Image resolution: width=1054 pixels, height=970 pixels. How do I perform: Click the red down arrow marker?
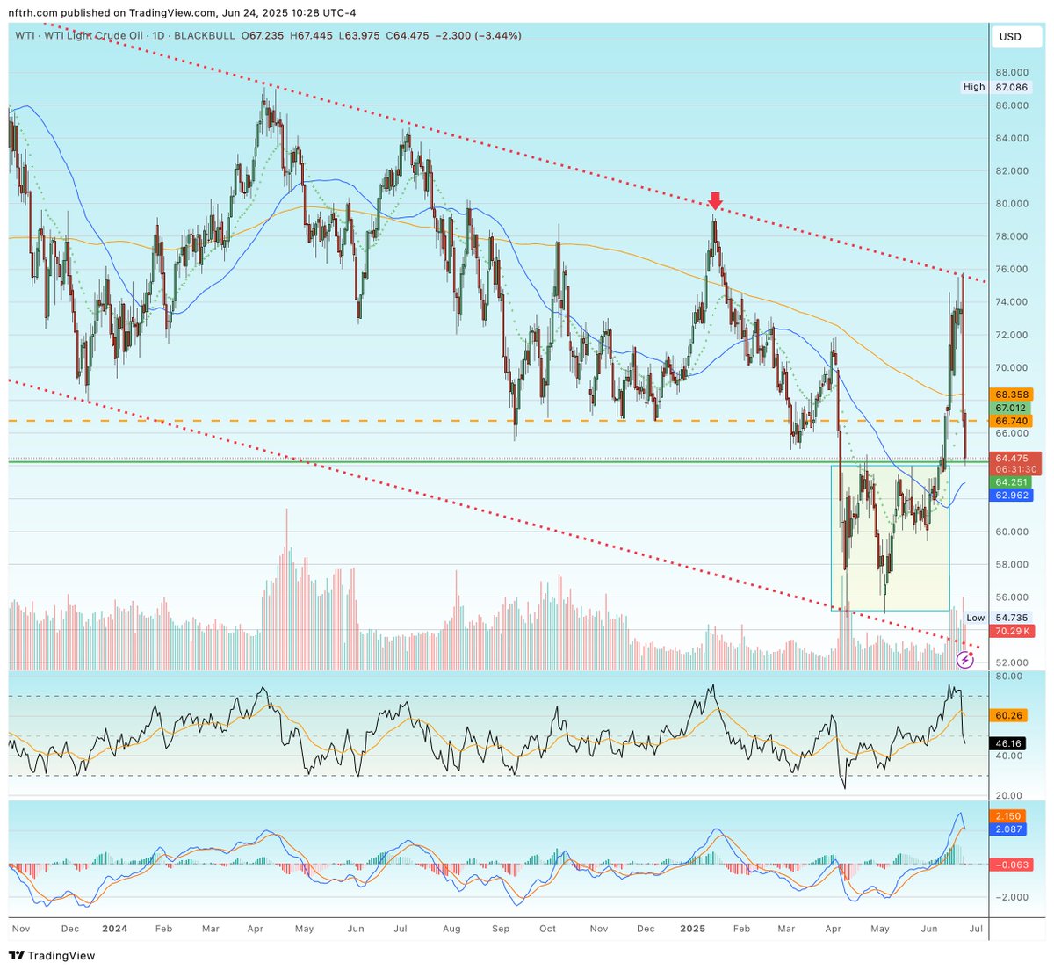coord(715,201)
